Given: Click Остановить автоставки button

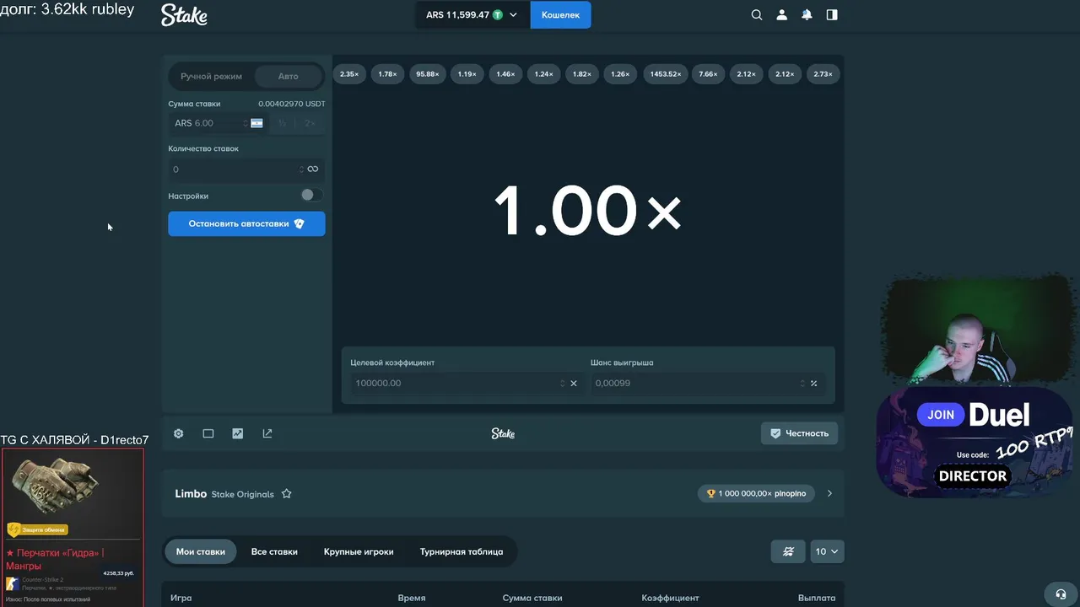Looking at the screenshot, I should [246, 223].
